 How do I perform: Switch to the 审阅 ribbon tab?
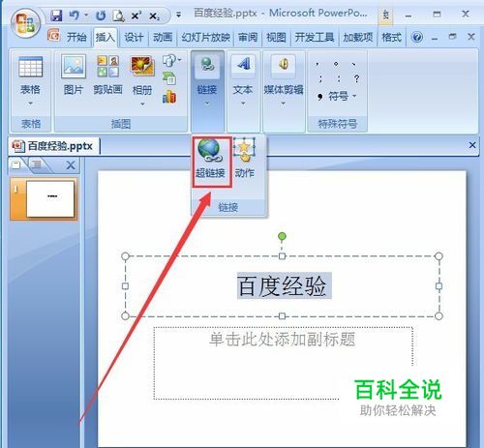tap(248, 37)
